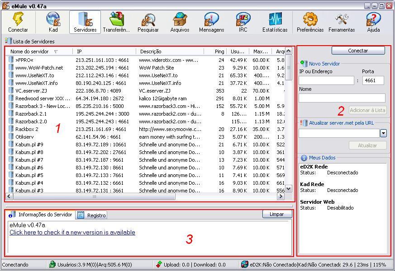Viewport: 395px width, 271px height.
Task: Click the vertical scrollbar thumb
Action: tap(289, 67)
